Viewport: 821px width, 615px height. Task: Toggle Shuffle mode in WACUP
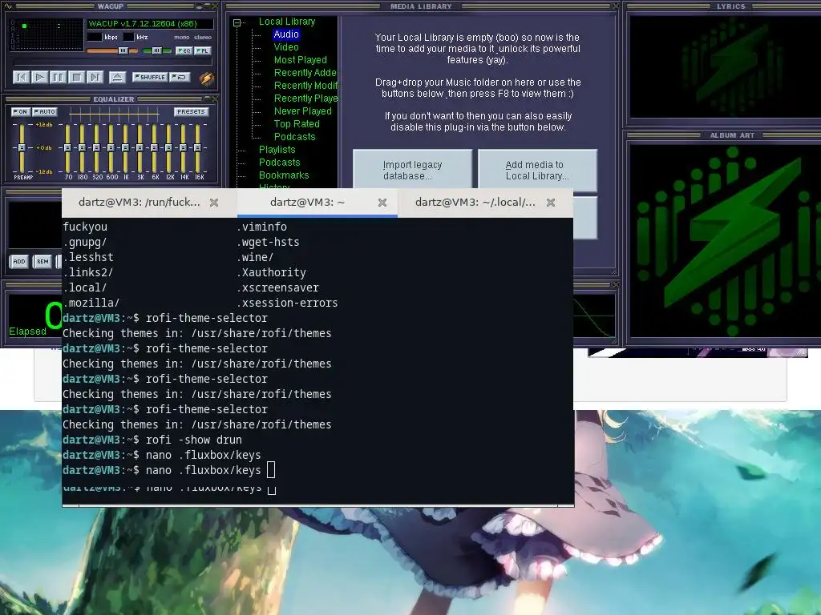point(150,77)
